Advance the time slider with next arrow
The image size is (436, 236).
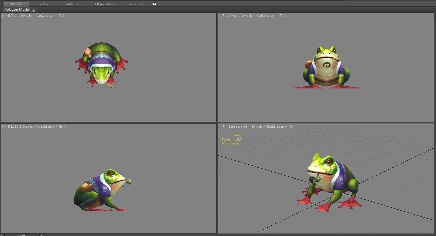(41, 235)
